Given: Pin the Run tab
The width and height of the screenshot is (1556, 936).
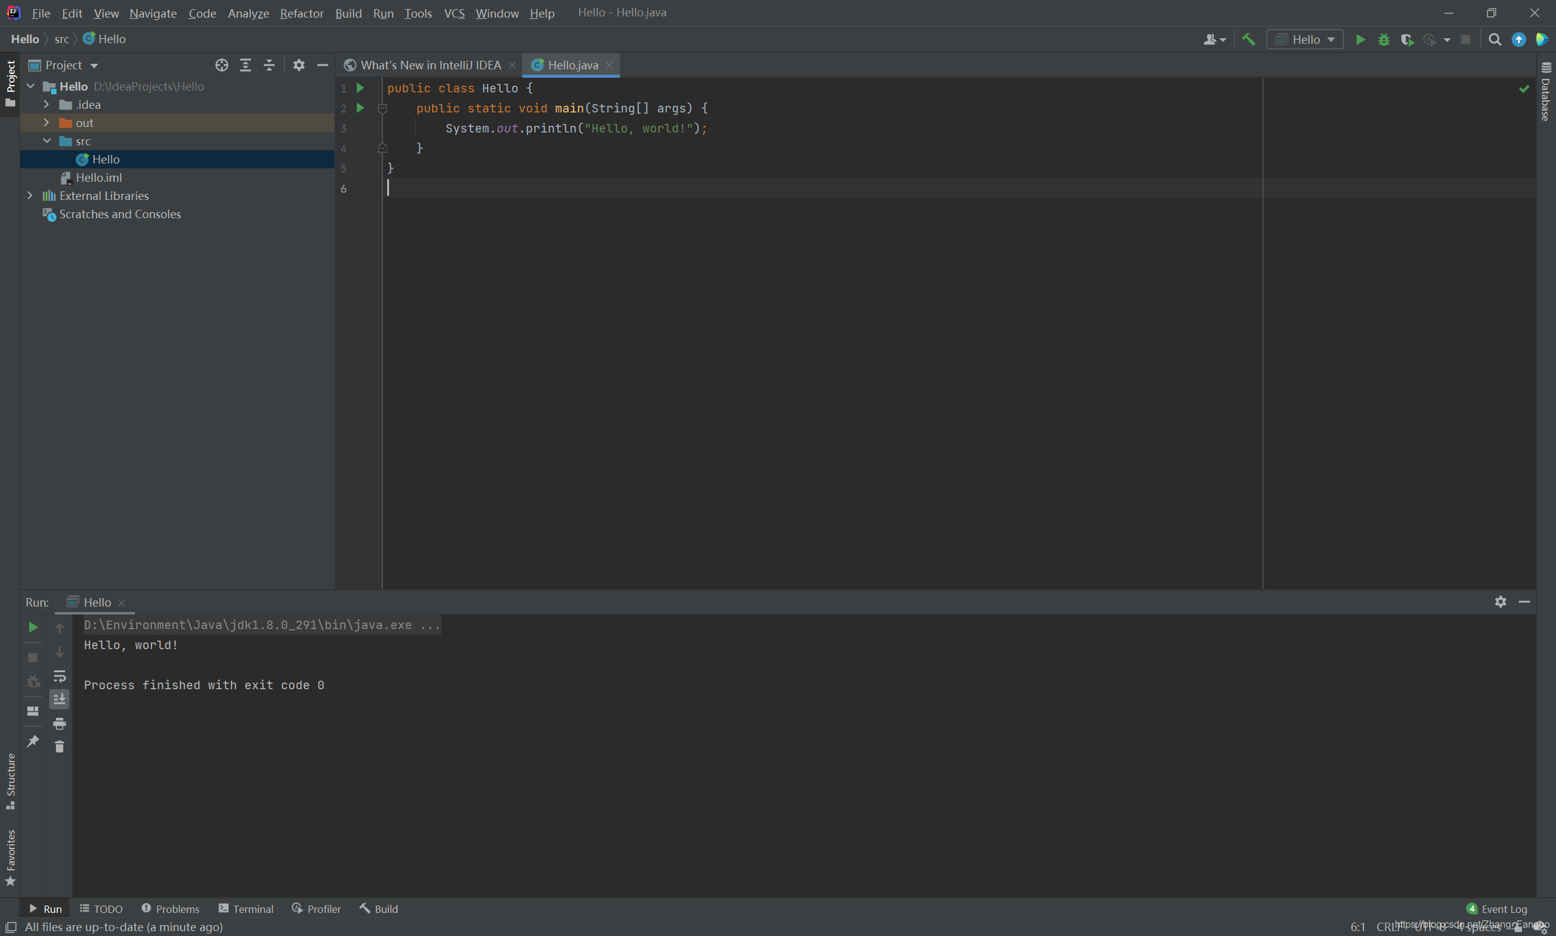Looking at the screenshot, I should point(33,741).
